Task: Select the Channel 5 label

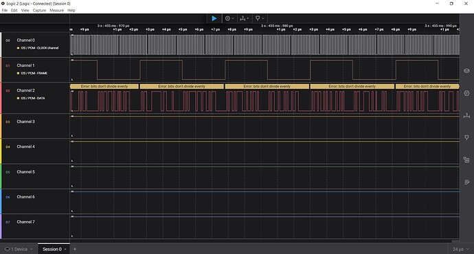Action: point(25,172)
